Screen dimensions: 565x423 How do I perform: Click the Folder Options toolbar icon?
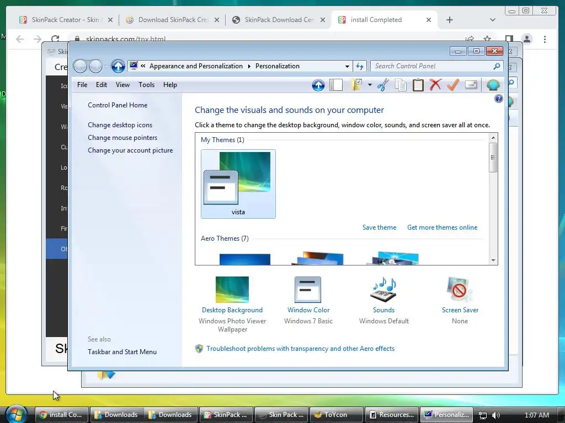(x=356, y=85)
